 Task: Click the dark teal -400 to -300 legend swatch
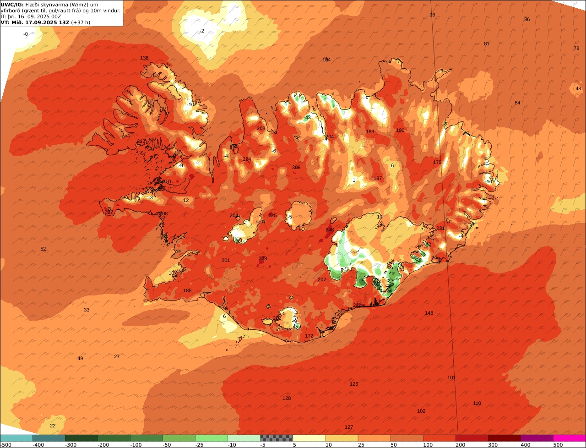pos(49,438)
